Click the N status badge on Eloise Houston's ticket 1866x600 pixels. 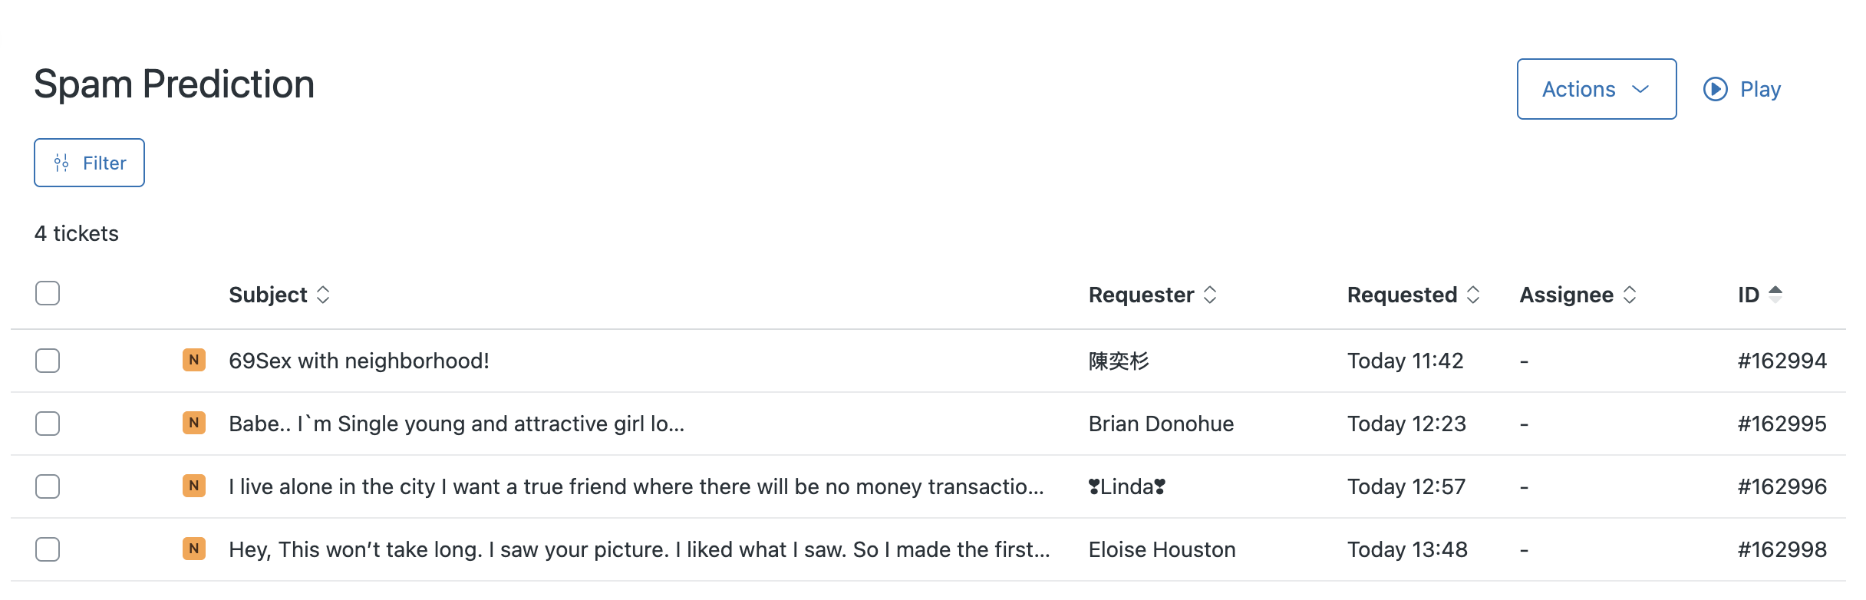194,549
